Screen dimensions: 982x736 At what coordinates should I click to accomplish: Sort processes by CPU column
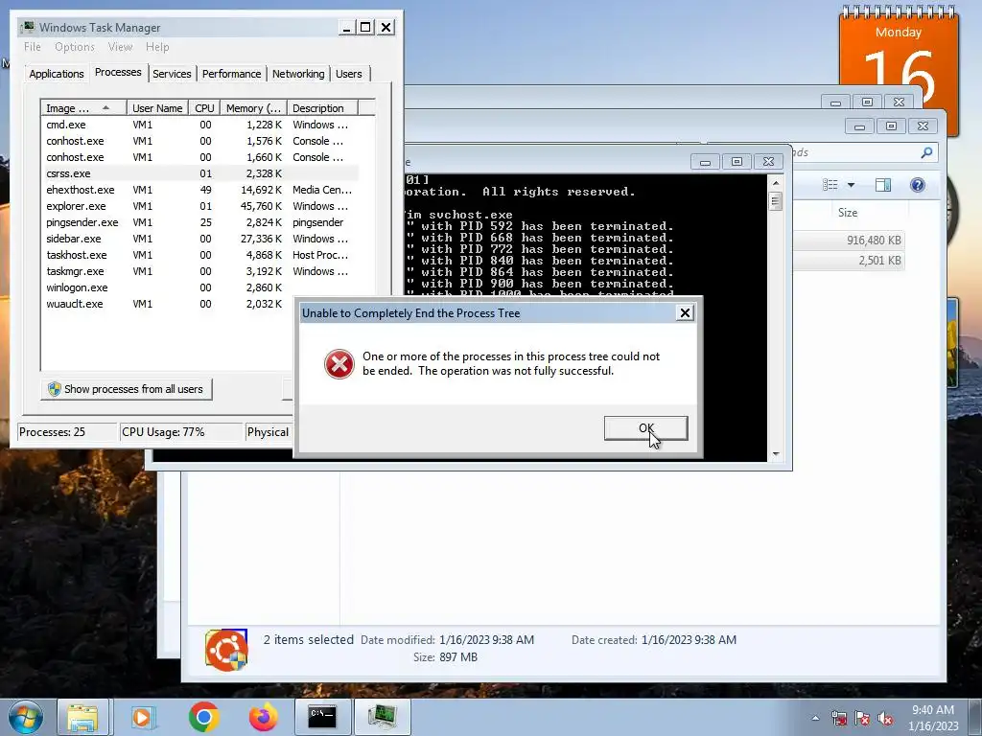tap(204, 108)
